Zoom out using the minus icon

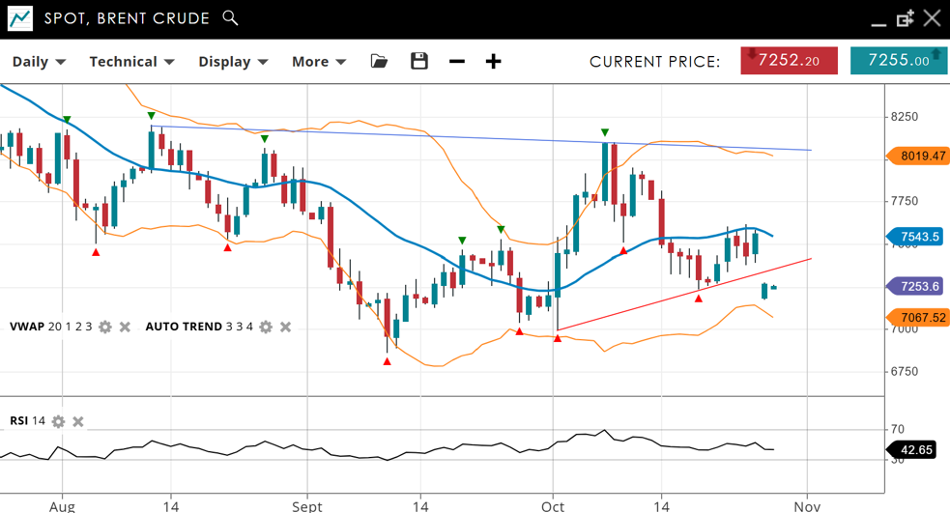point(457,62)
